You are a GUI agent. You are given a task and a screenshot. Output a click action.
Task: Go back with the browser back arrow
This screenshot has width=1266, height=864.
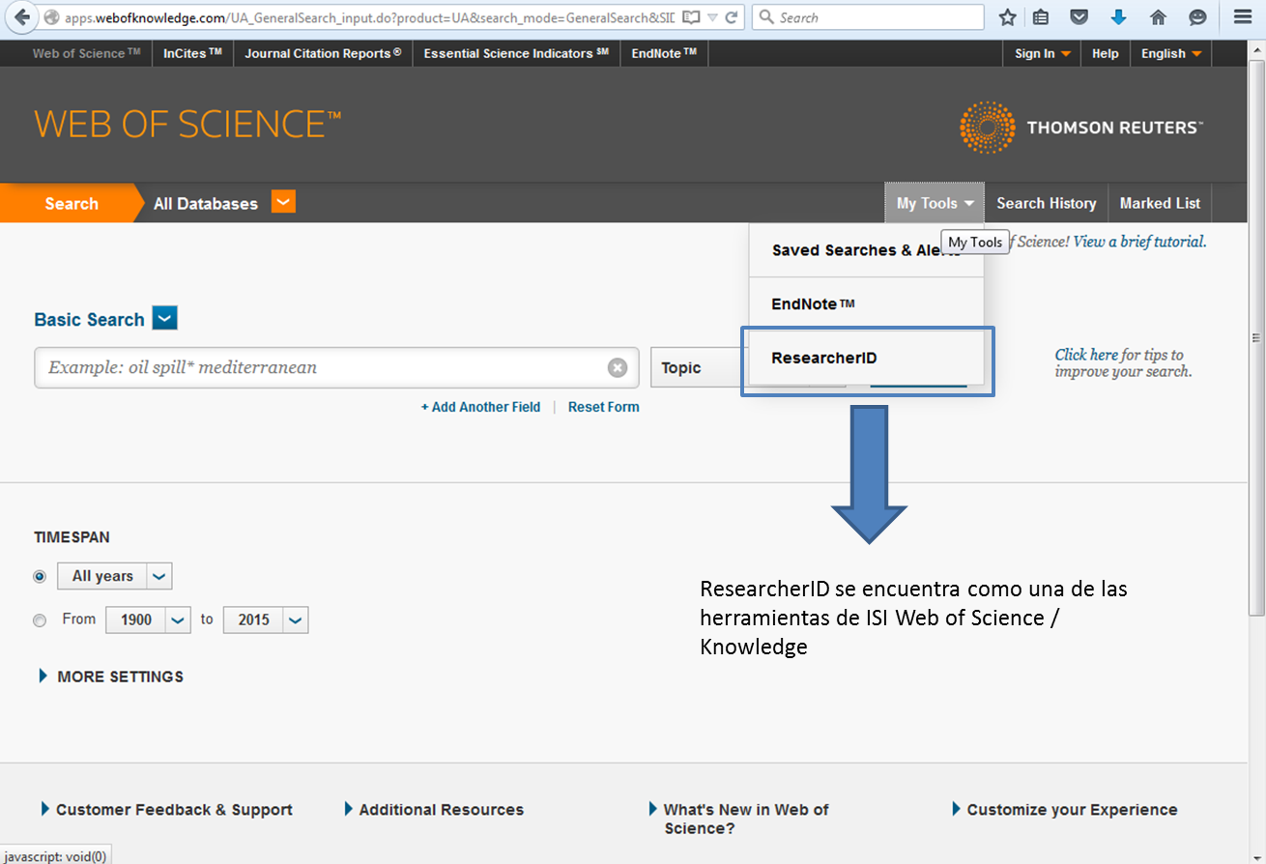coord(21,17)
